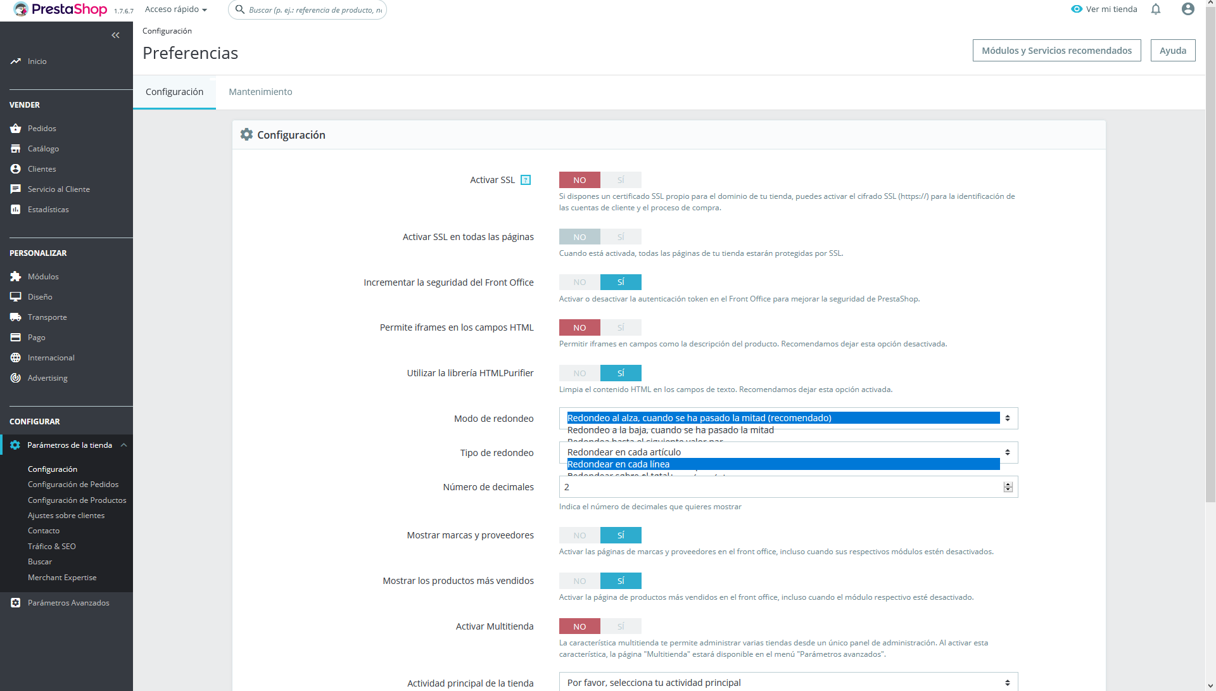Disable Mostrar marcas y proveedores with NO
The image size is (1216, 691).
579,536
